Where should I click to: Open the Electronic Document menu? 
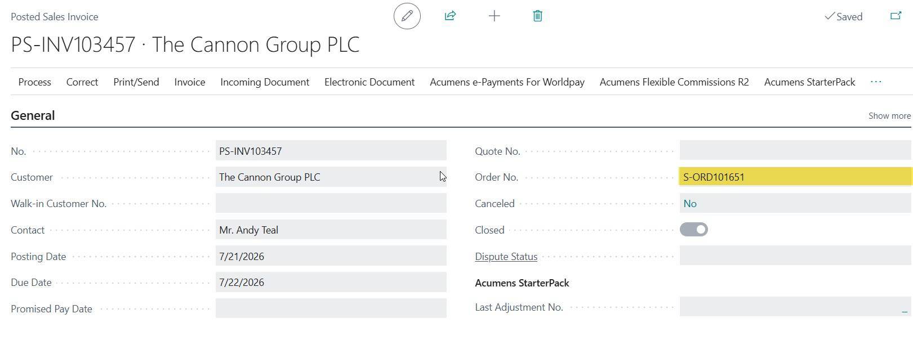point(369,82)
